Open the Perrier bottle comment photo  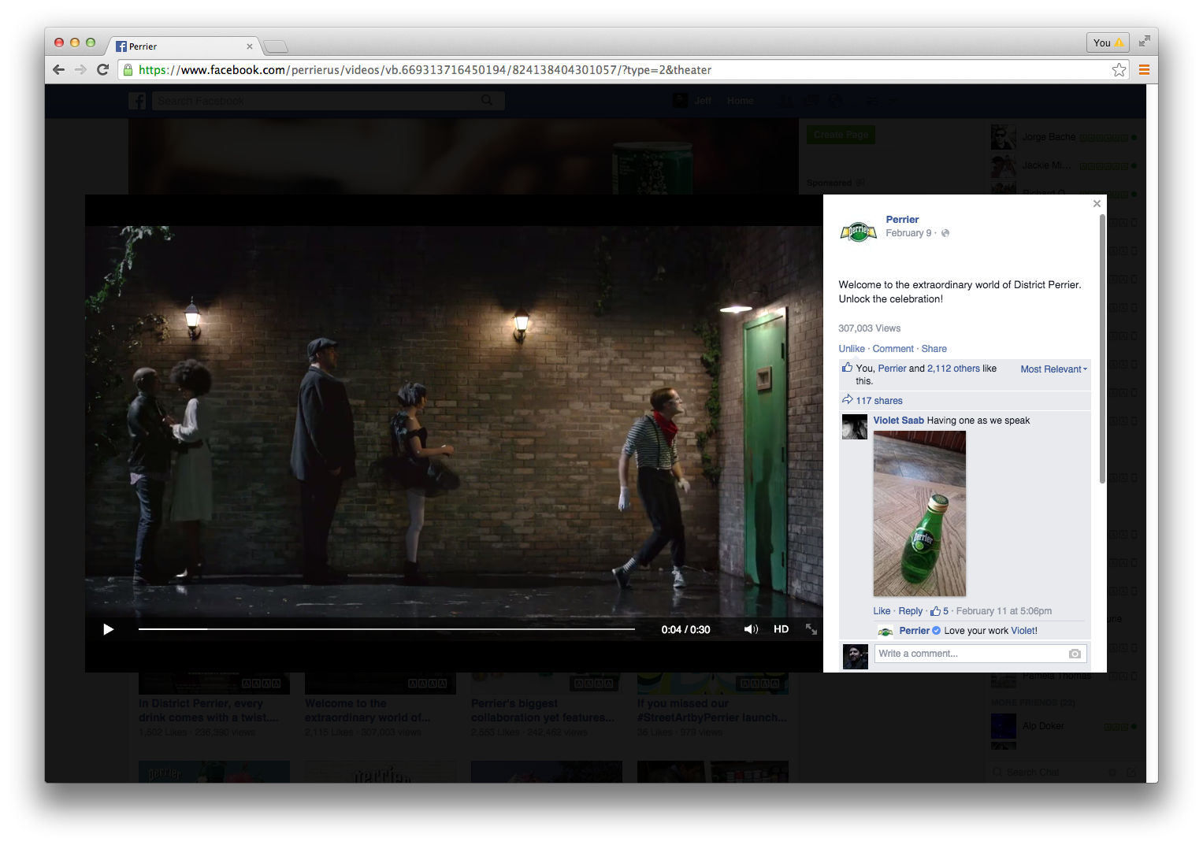(919, 513)
